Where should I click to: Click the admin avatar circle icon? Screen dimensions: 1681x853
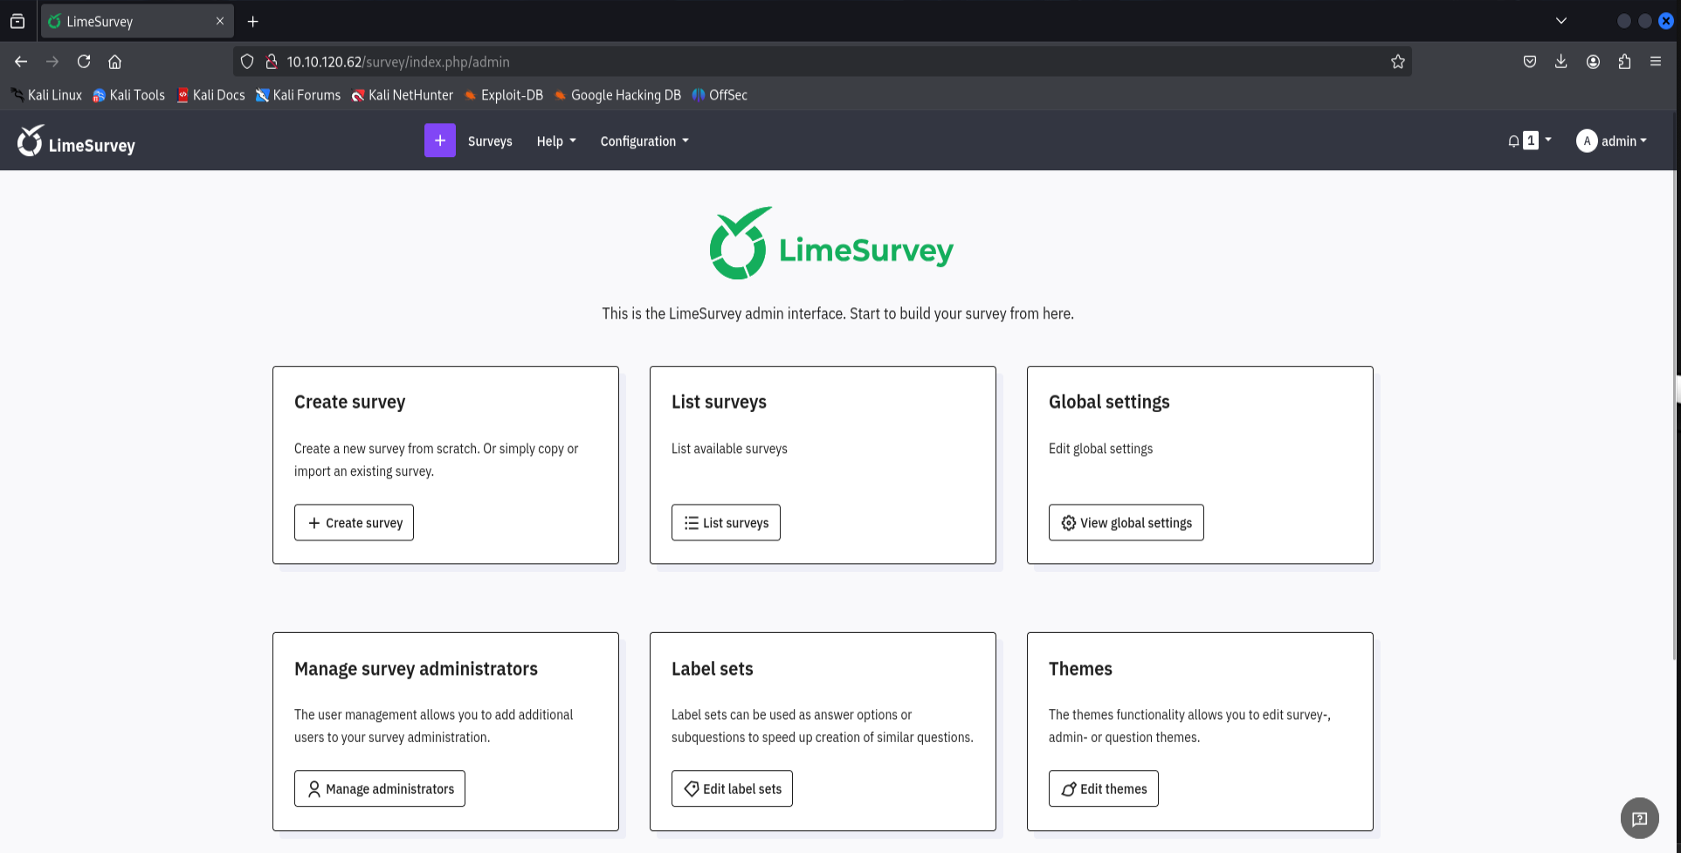click(x=1587, y=141)
